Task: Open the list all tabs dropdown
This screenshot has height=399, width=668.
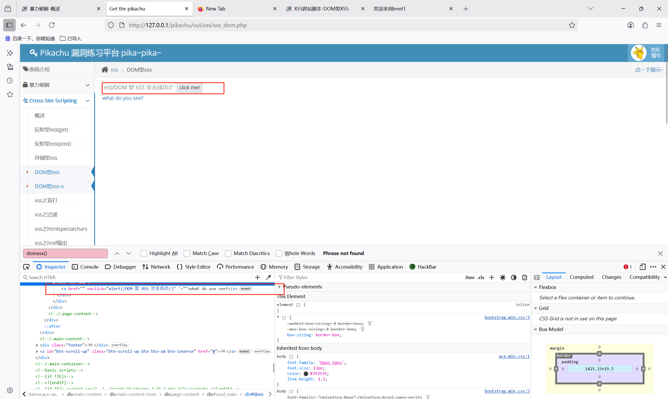Action: point(590,9)
